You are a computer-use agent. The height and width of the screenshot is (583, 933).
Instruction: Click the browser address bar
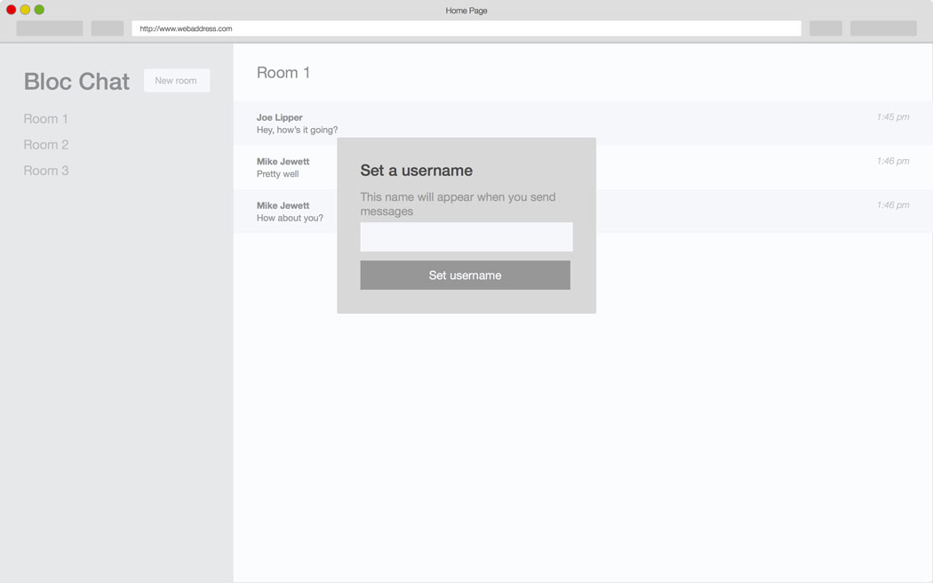466,28
